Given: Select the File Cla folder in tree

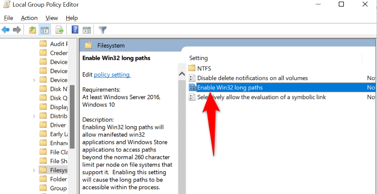Looking at the screenshot, I should [54, 152].
